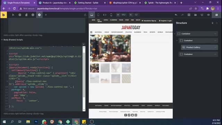222x125 pixels.
Task: Open the WordPress admin icon
Action: 202,15
